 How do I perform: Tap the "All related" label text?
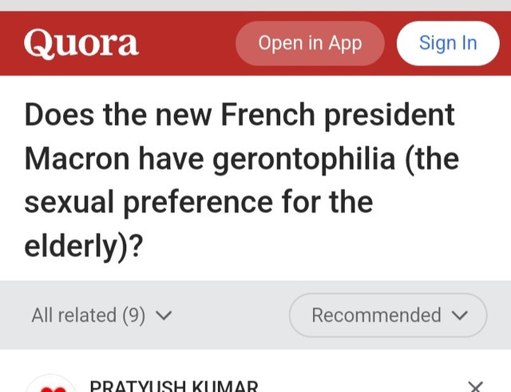(x=73, y=315)
